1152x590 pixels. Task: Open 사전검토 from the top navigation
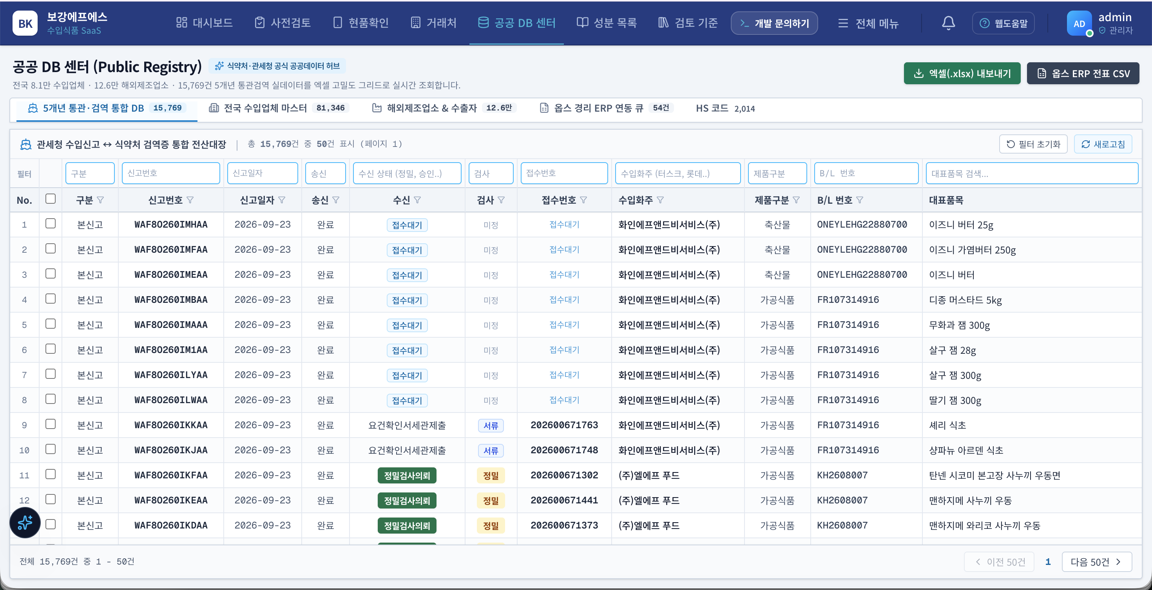tap(283, 23)
